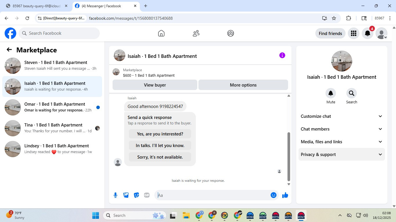Click the Facebook logo
The height and width of the screenshot is (222, 396).
tap(10, 33)
